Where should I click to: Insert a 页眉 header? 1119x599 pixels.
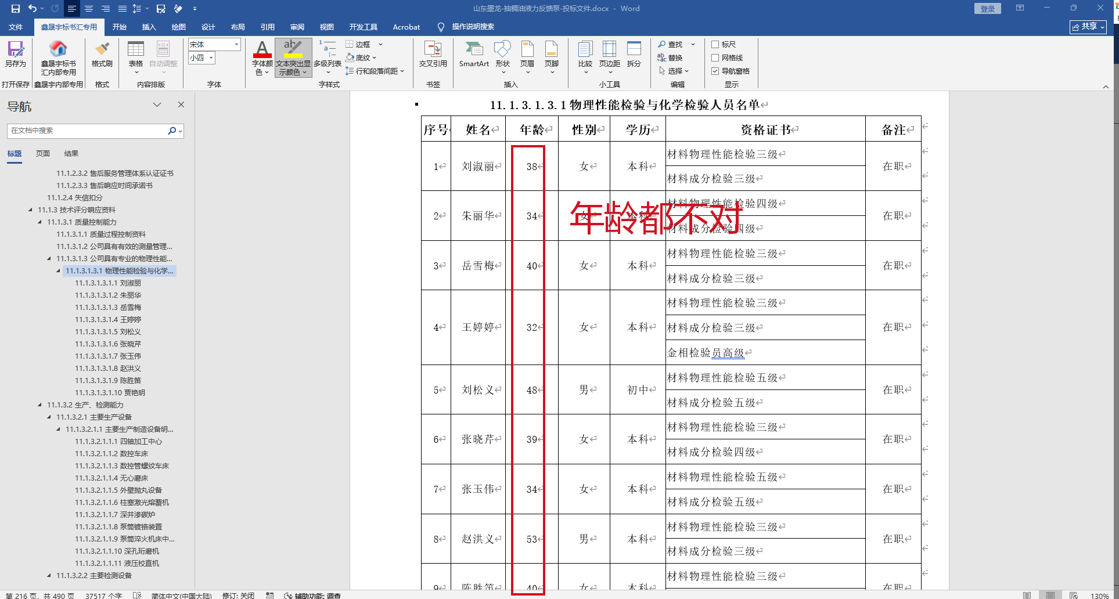click(527, 57)
